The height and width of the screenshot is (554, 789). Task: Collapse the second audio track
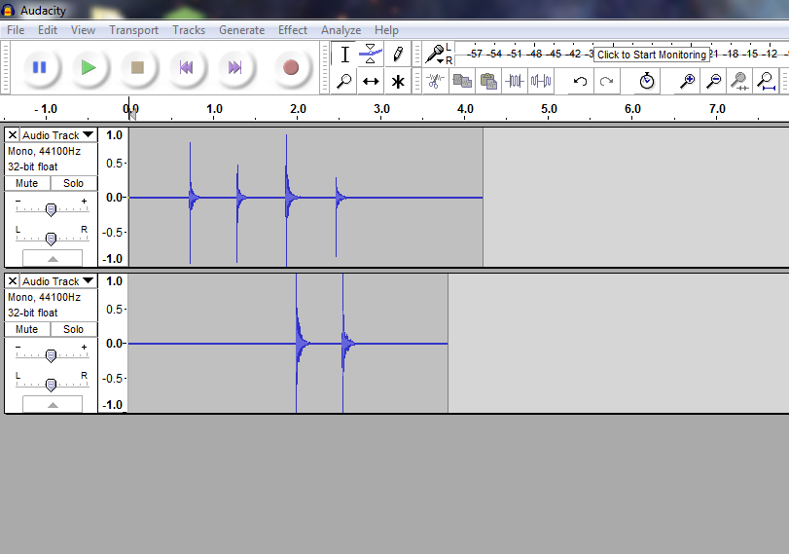53,404
